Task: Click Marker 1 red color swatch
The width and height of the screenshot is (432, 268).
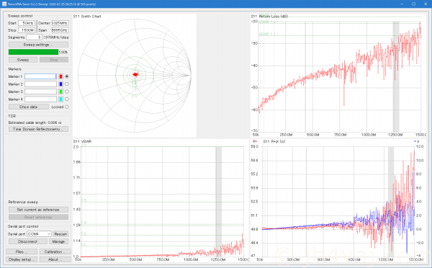Action: [x=61, y=76]
